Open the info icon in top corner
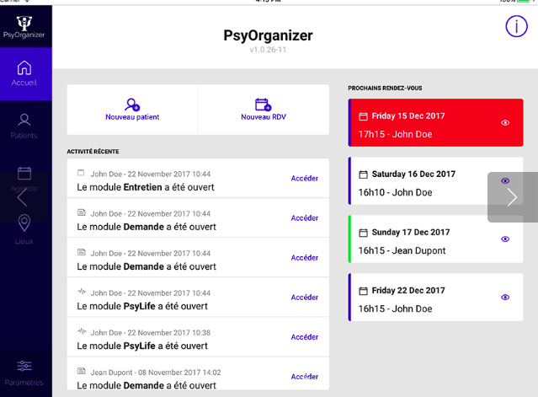This screenshot has height=397, width=538. click(x=516, y=26)
